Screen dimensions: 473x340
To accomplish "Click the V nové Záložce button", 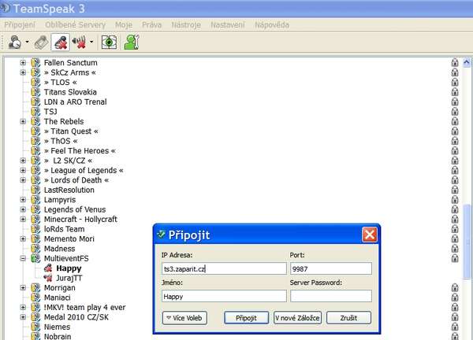I will [297, 318].
